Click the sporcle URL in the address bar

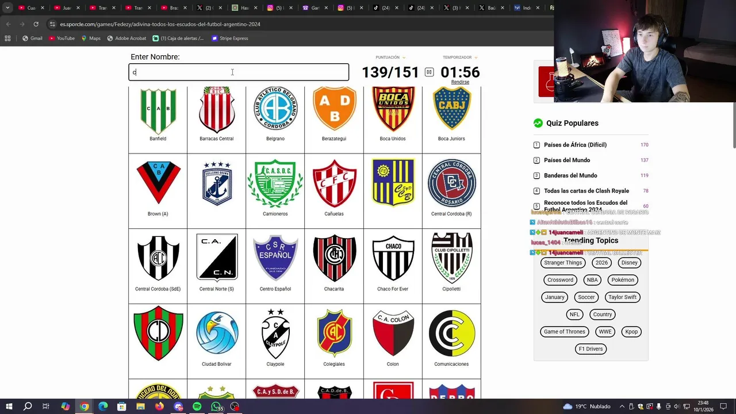[160, 24]
